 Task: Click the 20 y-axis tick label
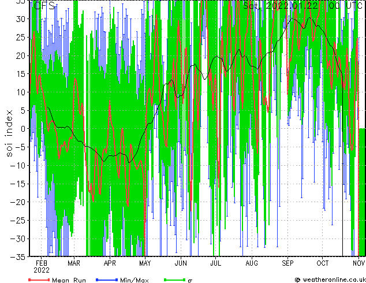point(21,55)
